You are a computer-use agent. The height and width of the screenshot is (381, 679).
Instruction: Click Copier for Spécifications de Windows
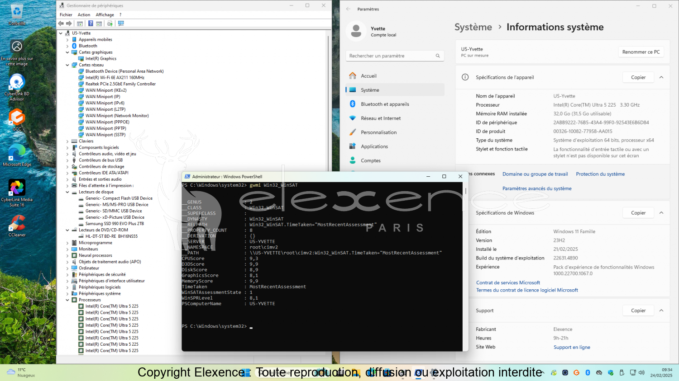[x=638, y=213]
